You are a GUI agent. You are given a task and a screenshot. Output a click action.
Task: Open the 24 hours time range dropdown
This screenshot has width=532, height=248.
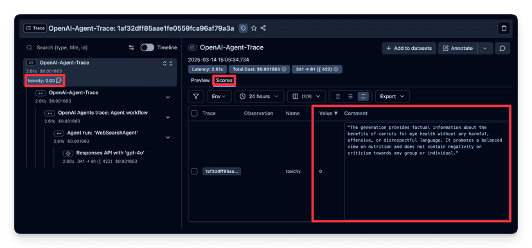pos(260,96)
